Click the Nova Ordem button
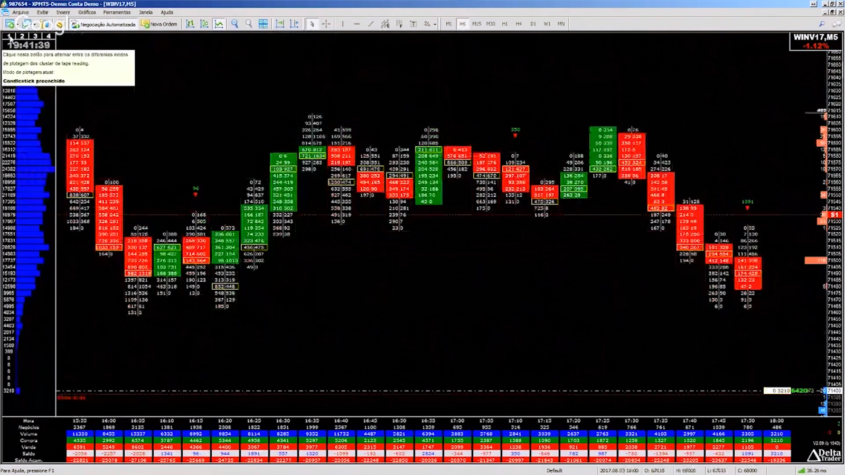 tap(159, 24)
